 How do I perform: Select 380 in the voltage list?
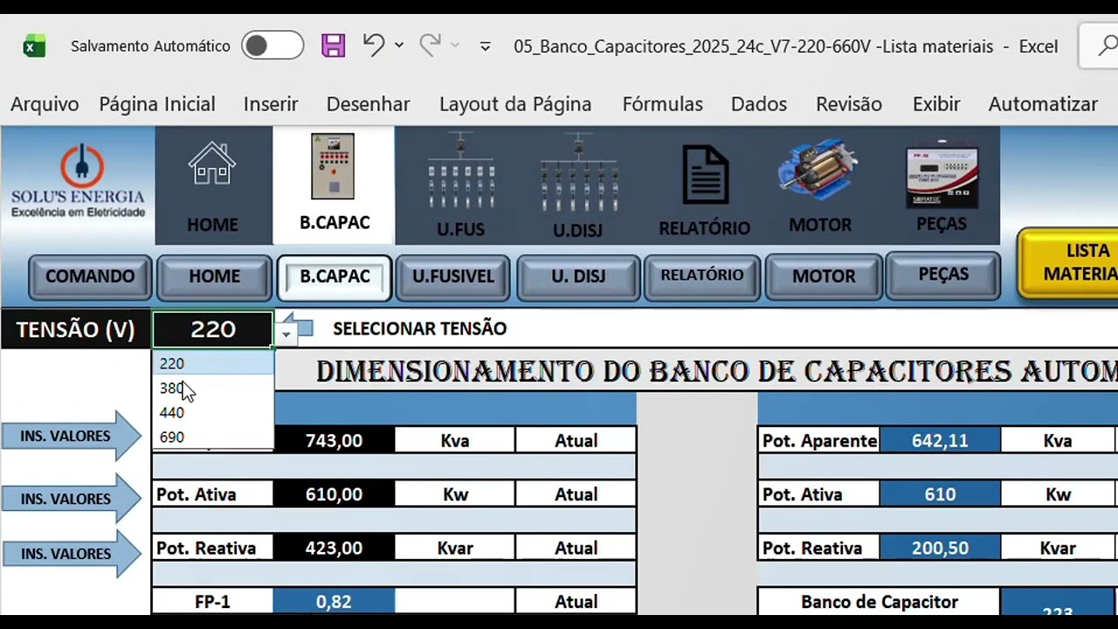tap(213, 388)
